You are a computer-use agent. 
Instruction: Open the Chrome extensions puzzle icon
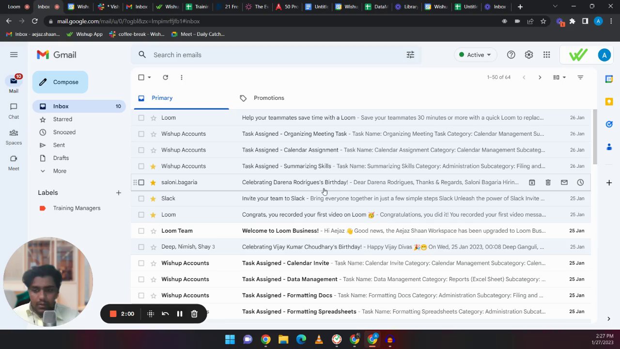pyautogui.click(x=572, y=21)
